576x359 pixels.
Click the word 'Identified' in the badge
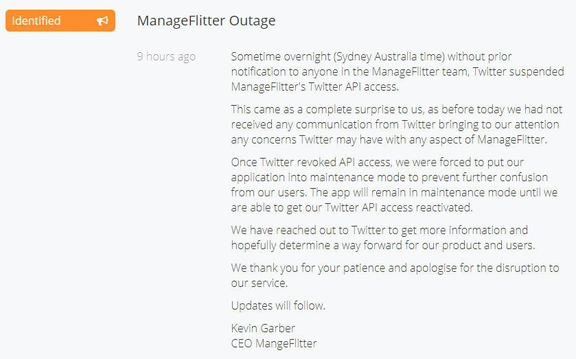click(36, 21)
